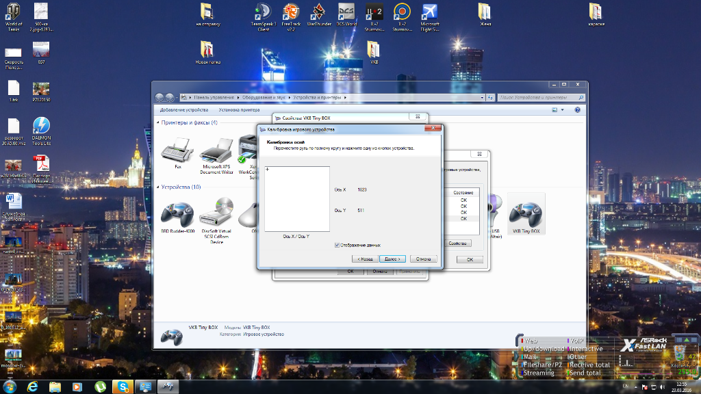The image size is (701, 394).
Task: Expand Панель управления breadcrumb arrow
Action: (x=238, y=97)
